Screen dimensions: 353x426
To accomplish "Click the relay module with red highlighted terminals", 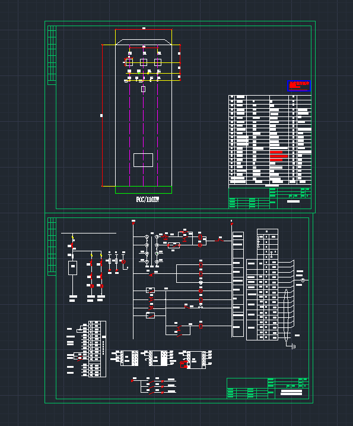I will click(196, 359).
